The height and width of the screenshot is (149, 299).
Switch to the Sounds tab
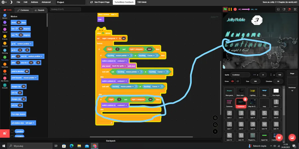pos(40,10)
